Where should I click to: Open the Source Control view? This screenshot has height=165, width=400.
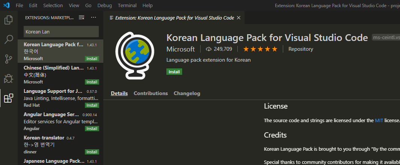(x=9, y=59)
